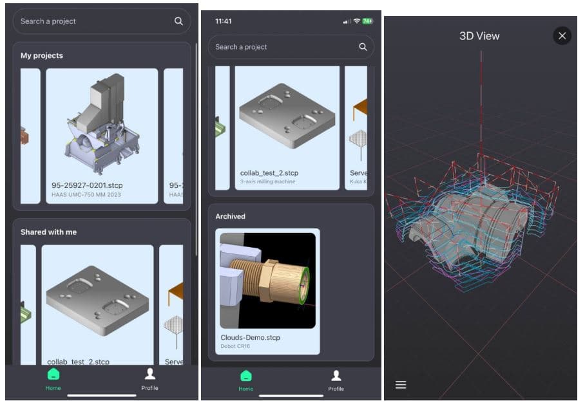
Task: Tap the Profile icon on the middle screen
Action: 336,374
